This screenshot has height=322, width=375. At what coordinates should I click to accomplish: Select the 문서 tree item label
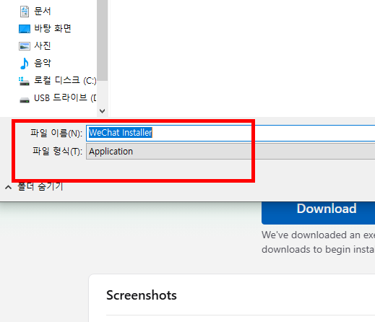tap(43, 12)
